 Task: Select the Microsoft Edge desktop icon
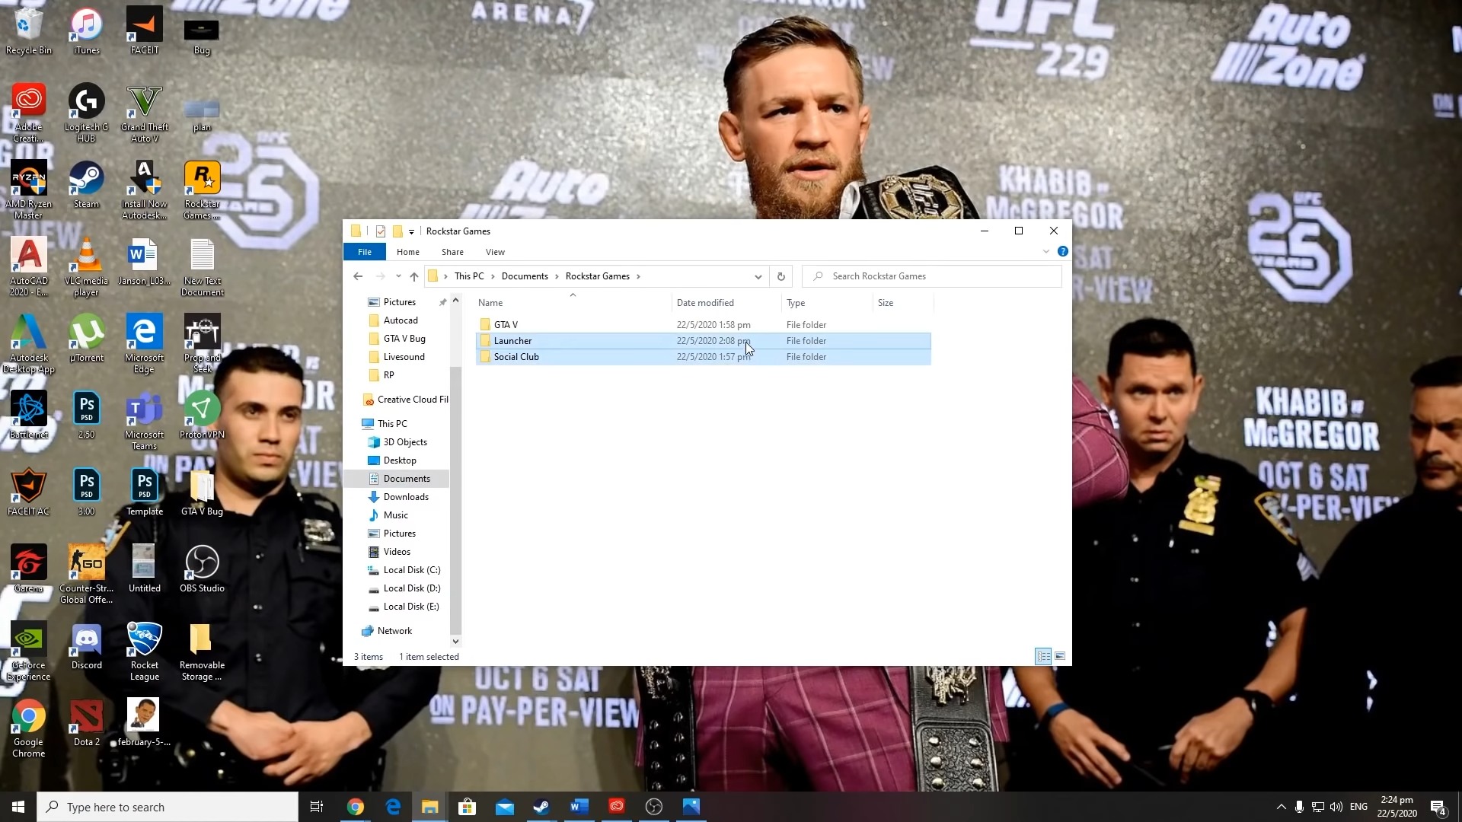(x=145, y=344)
